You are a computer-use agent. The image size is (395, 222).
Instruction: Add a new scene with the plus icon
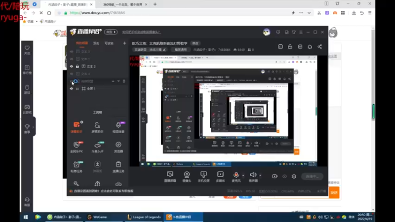pyautogui.click(x=124, y=43)
